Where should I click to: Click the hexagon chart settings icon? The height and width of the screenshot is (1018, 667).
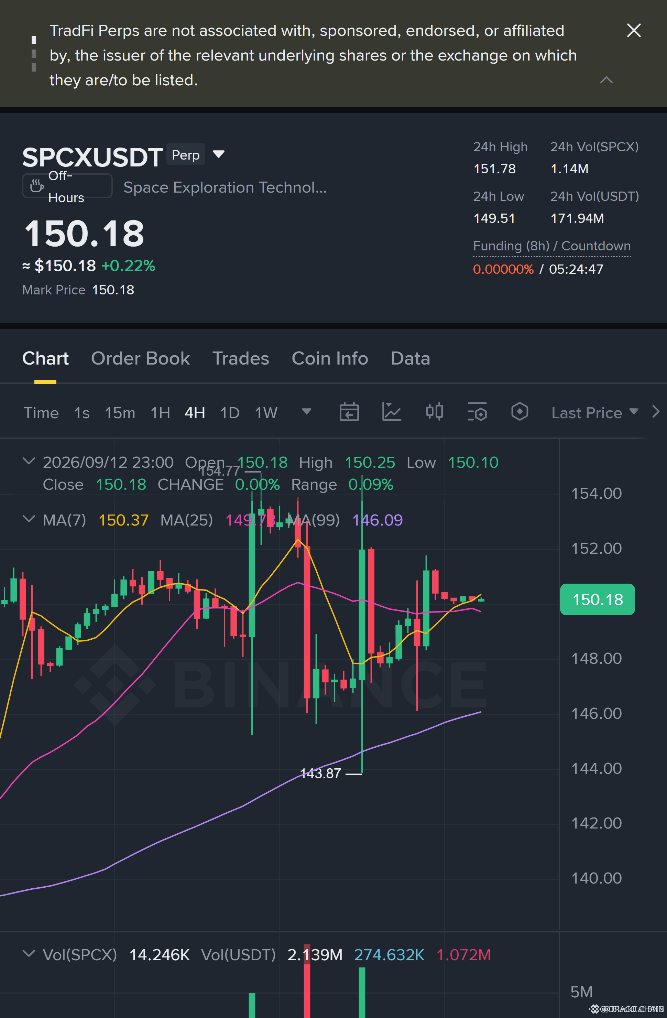[x=520, y=412]
